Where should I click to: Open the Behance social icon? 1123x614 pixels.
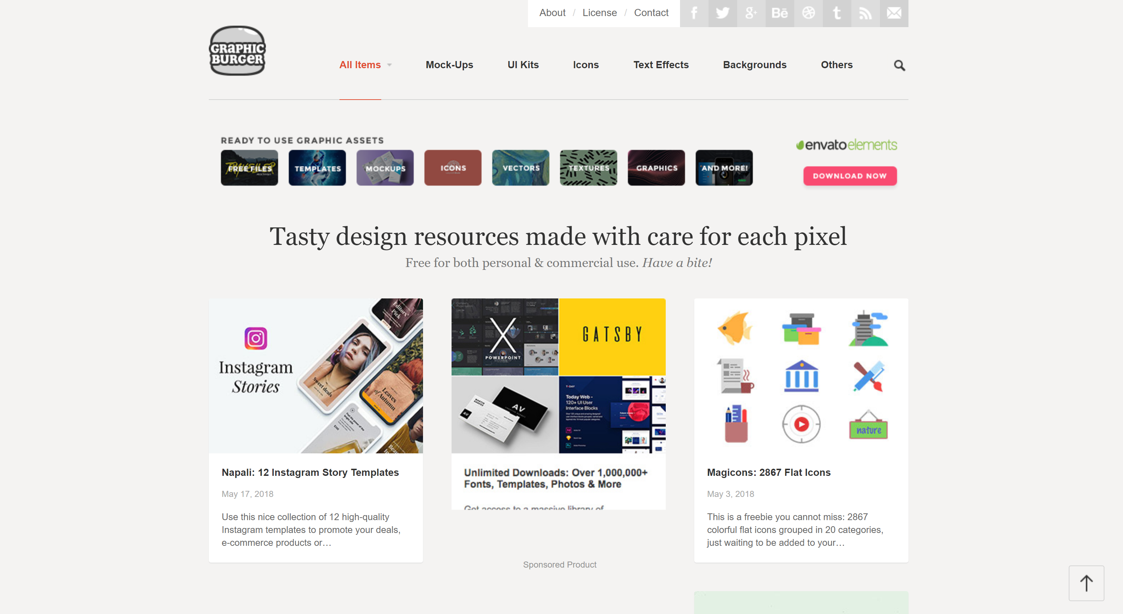(780, 13)
